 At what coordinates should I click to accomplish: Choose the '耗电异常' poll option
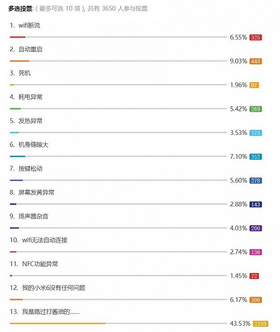tap(30, 97)
